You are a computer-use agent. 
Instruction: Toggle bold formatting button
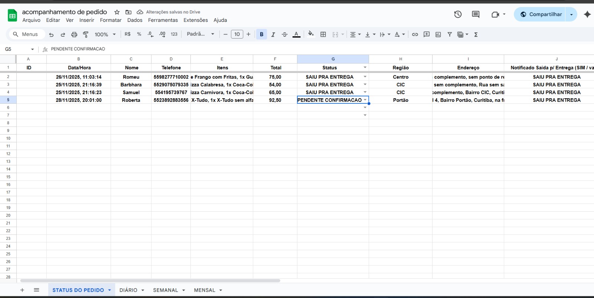tap(261, 34)
